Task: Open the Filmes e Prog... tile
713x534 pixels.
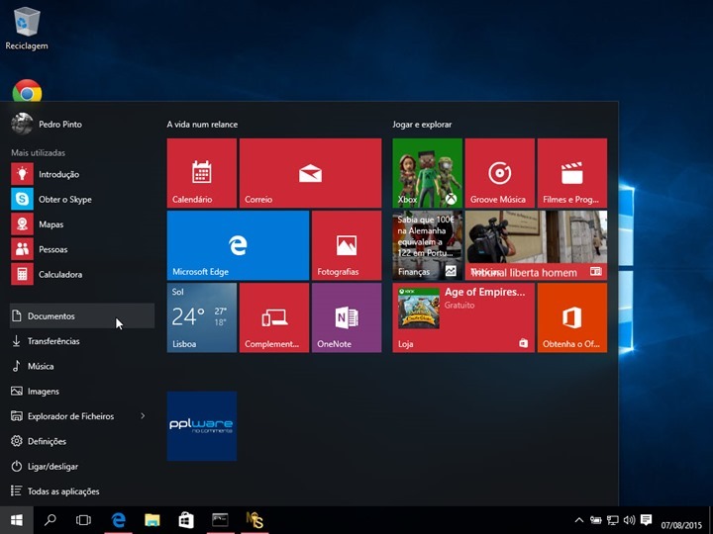Action: [x=572, y=173]
